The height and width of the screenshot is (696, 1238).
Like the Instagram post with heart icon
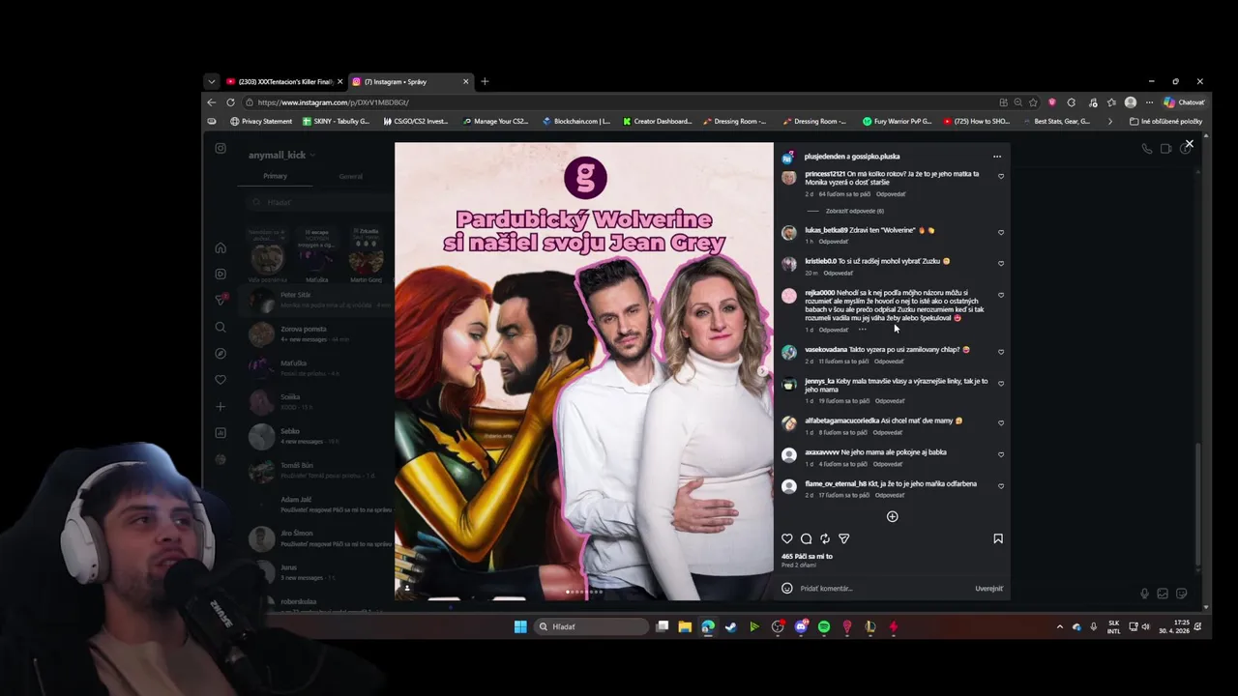tap(787, 538)
